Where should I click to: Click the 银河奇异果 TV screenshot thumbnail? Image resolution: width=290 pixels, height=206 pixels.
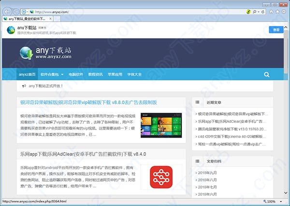(x=161, y=125)
